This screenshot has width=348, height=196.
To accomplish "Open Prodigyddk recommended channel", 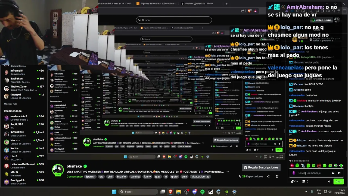I will [24, 182].
